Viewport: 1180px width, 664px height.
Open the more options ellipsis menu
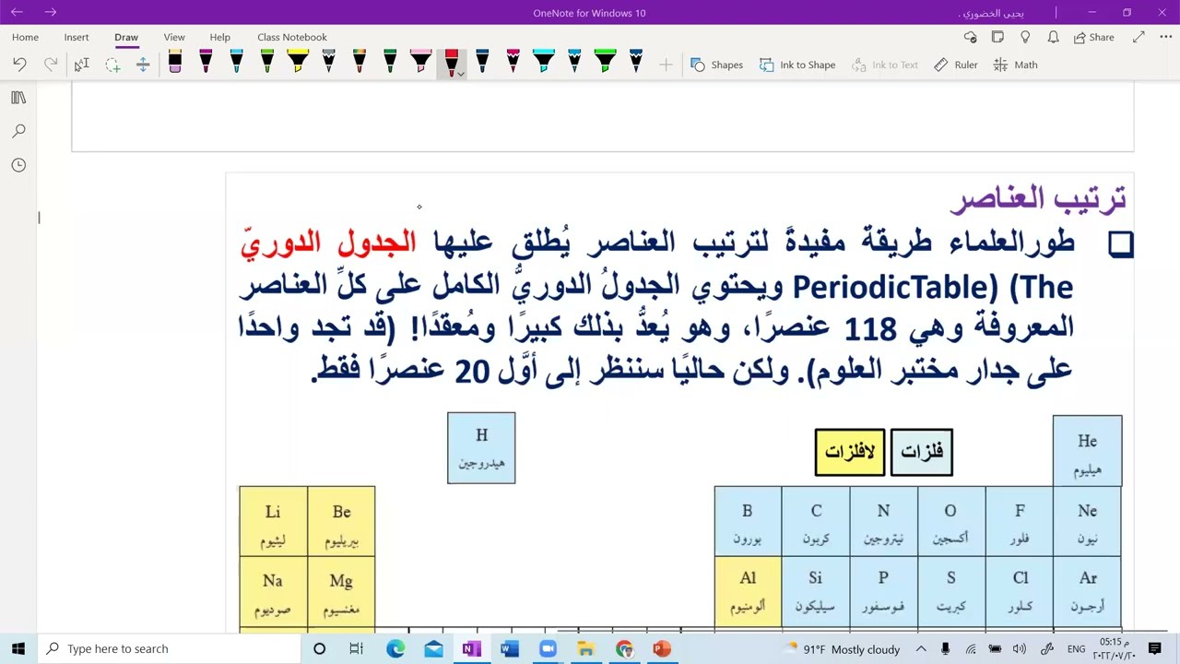coord(1166,37)
